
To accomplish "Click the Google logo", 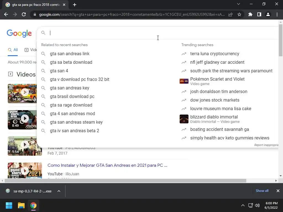I will tap(19, 33).
